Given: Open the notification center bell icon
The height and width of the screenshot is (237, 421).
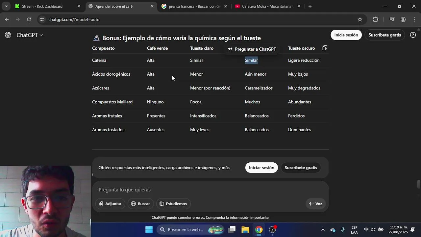Looking at the screenshot, I should click(413, 230).
